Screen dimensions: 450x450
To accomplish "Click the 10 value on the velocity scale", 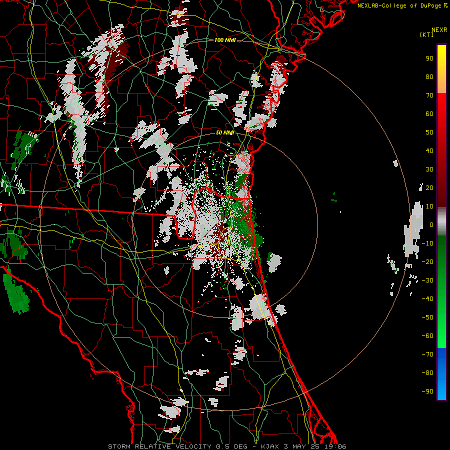I will pyautogui.click(x=429, y=206).
